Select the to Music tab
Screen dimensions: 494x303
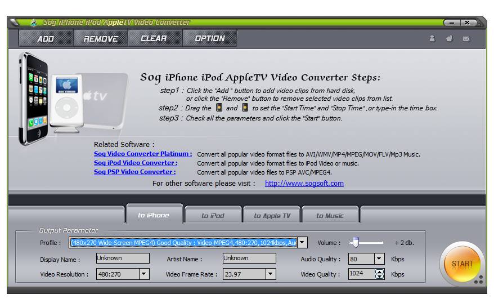click(x=330, y=216)
